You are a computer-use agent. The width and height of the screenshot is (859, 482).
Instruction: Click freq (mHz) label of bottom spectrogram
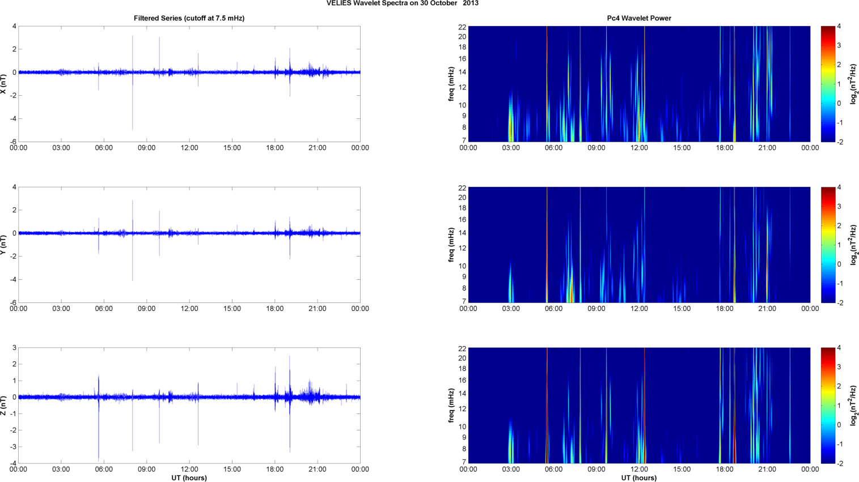(x=451, y=406)
